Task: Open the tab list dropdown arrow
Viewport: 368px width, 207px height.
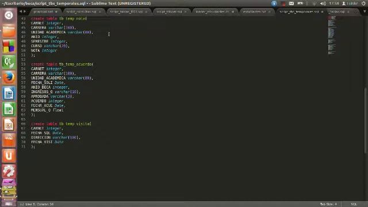Action: click(x=365, y=11)
